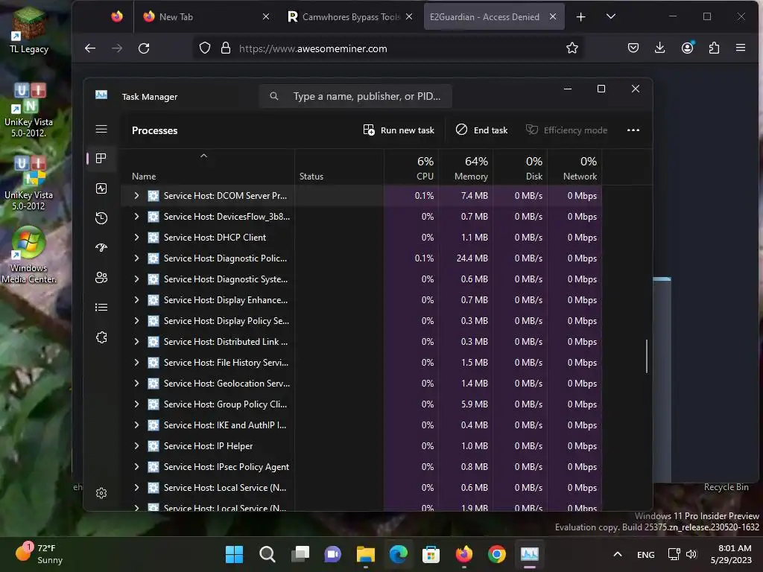Sort processes by Network column
The height and width of the screenshot is (572, 763).
574,167
